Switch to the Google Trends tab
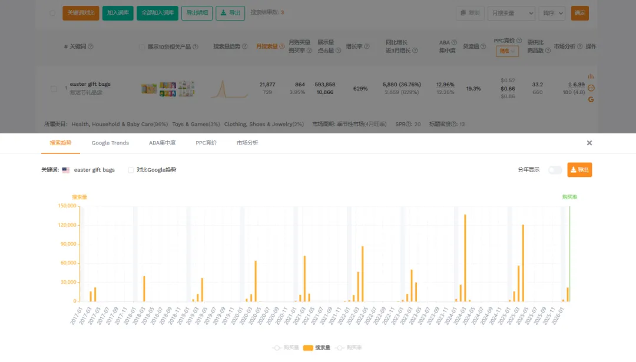 110,143
